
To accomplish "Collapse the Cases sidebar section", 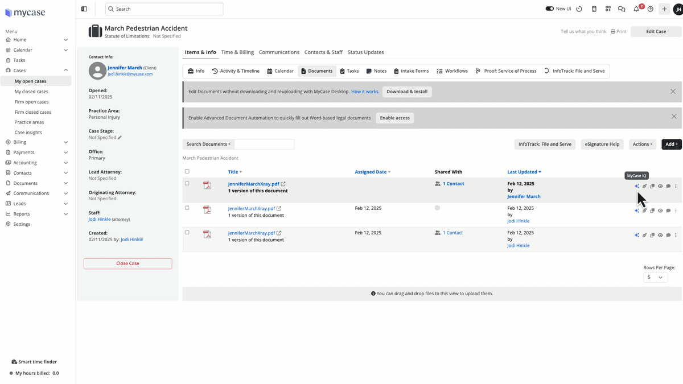I will click(66, 71).
